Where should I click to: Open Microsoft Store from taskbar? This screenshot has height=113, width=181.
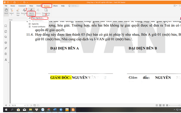(18, 110)
